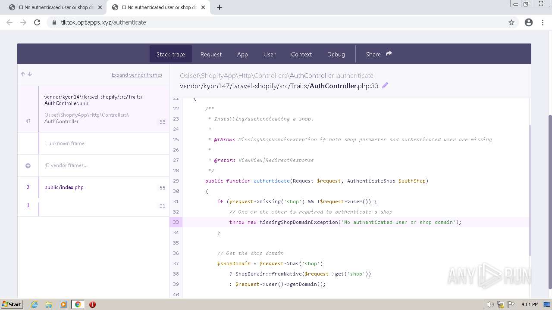Click the Share button with arrow

[379, 54]
